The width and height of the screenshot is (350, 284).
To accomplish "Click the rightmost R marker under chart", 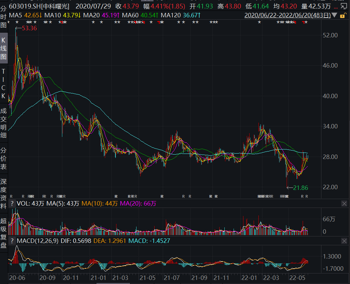I will [x=307, y=196].
